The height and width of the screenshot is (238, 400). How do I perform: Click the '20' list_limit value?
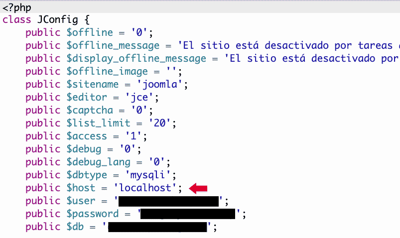[x=160, y=123]
